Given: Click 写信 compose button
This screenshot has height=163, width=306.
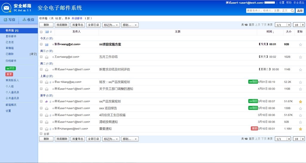Looking at the screenshot, I should (9, 20).
